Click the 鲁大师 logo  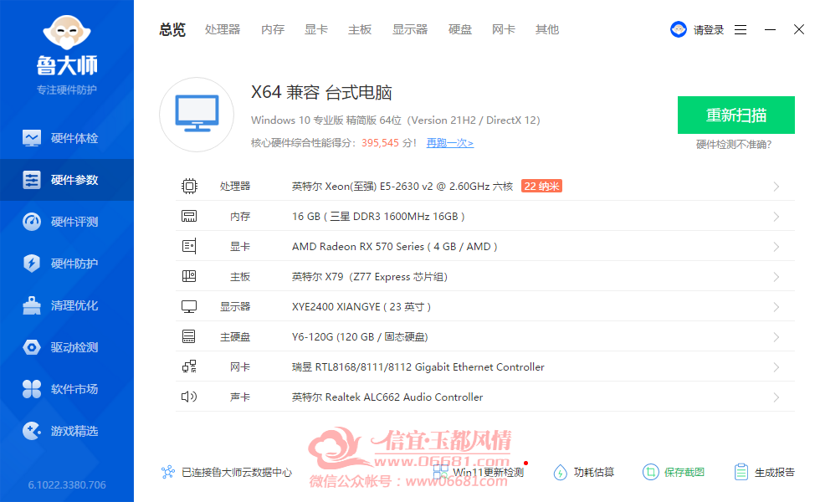pos(67,46)
